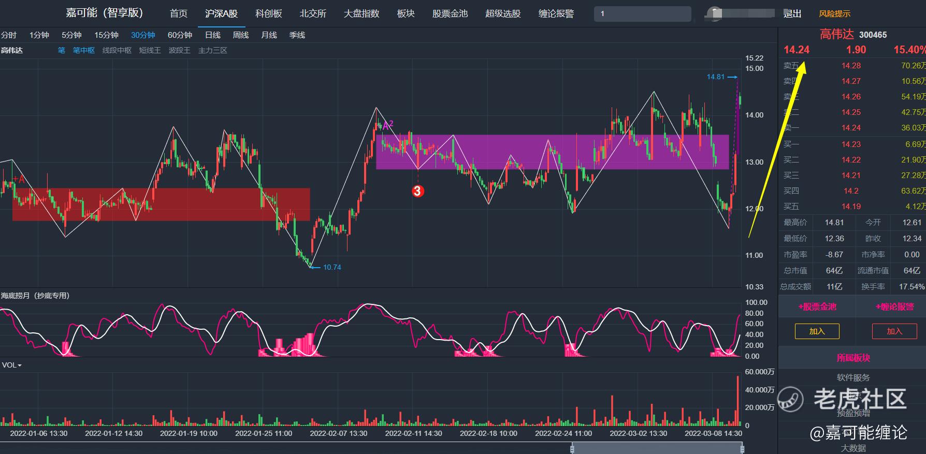Viewport: 926px width, 454px height.
Task: Switch to the 周线 chart
Action: (241, 35)
